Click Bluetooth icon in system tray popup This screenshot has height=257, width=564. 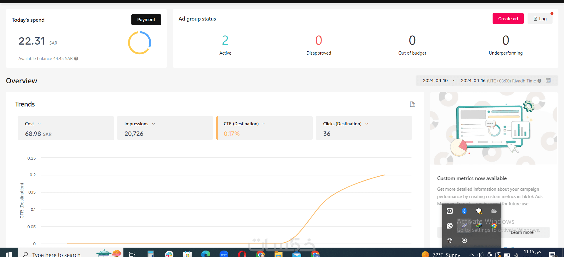tap(464, 211)
